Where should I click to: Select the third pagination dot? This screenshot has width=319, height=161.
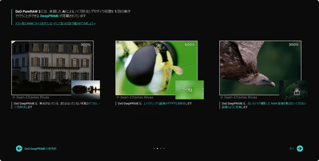pos(161,148)
